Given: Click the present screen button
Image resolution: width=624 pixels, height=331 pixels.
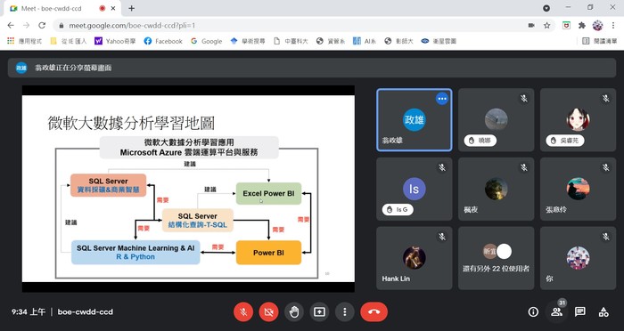Looking at the screenshot, I should click(x=319, y=312).
